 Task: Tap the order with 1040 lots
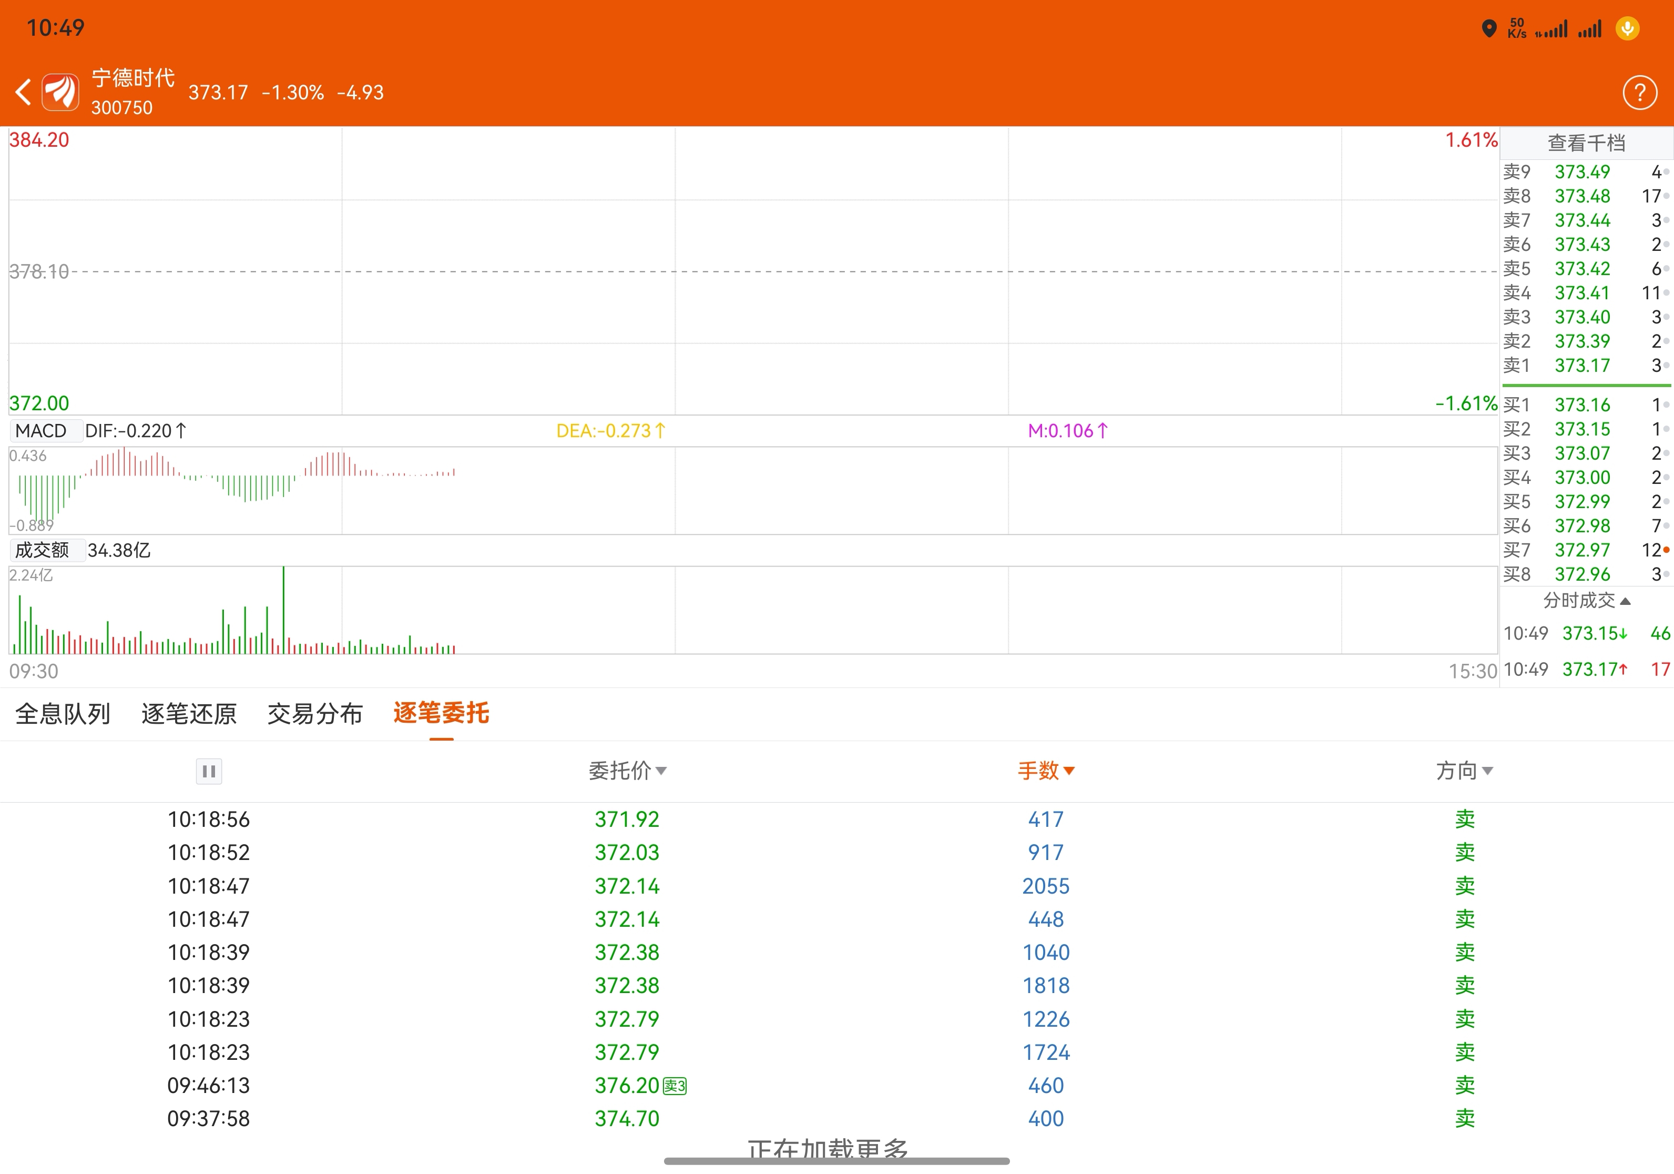coord(837,953)
